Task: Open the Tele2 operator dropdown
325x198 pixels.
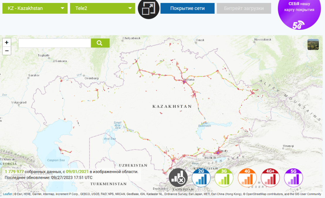Action: [x=102, y=8]
